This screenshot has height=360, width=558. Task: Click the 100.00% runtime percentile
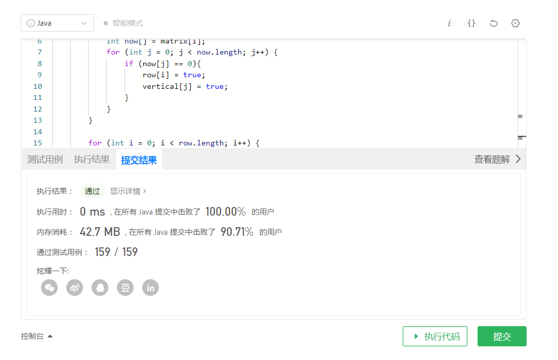coord(226,212)
